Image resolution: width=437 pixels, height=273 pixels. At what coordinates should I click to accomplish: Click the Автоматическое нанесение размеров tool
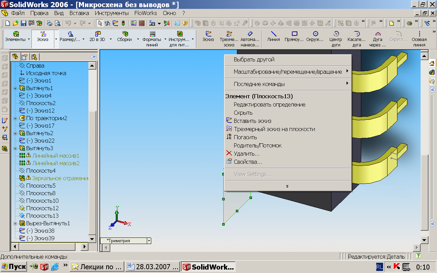(250, 39)
